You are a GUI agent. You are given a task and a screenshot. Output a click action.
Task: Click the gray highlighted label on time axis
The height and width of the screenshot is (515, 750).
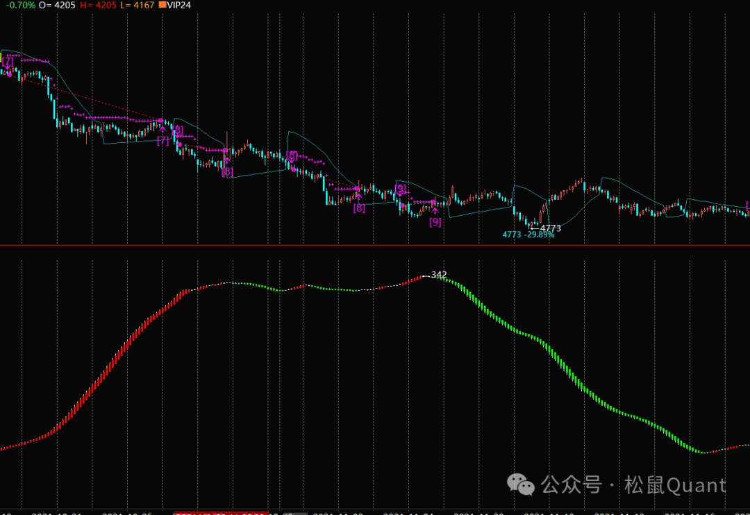click(x=297, y=513)
